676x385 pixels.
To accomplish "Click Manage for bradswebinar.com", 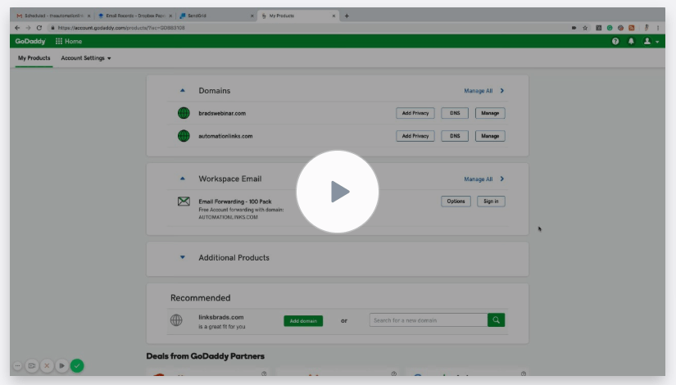I will coord(490,113).
